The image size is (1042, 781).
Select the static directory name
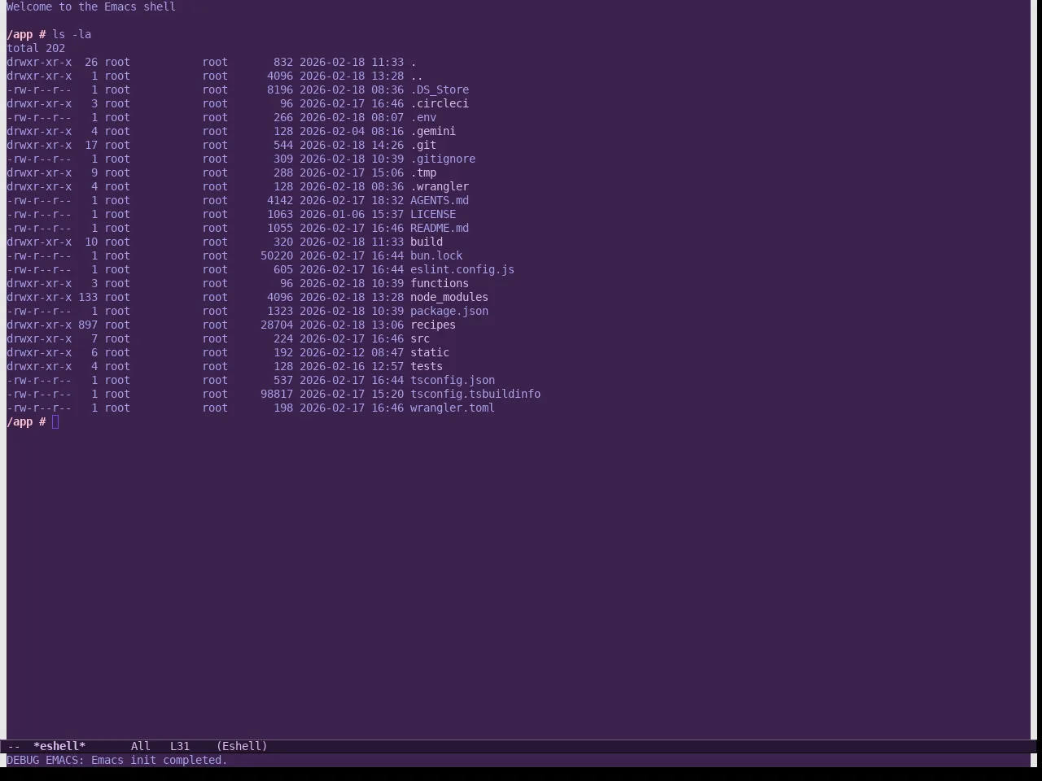pyautogui.click(x=430, y=352)
